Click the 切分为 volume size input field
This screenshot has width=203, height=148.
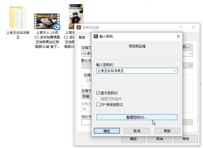coord(86,122)
